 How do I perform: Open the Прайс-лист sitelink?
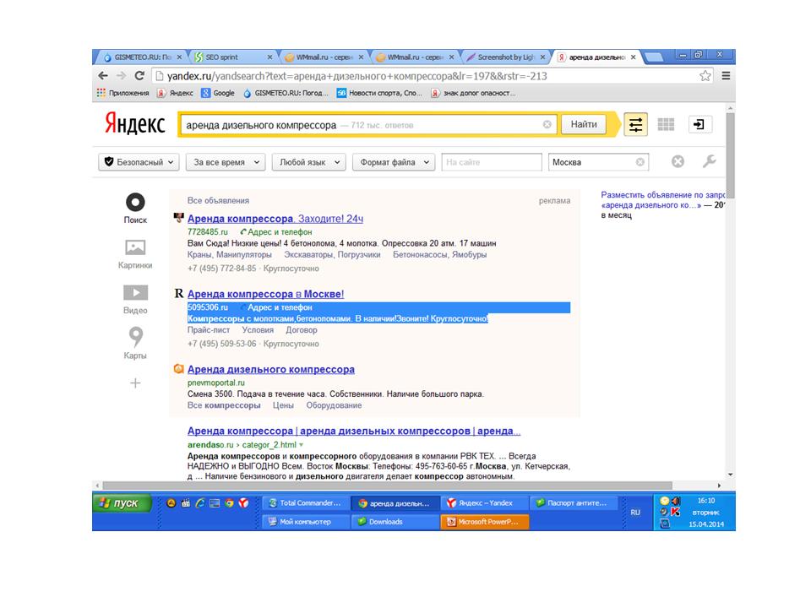[209, 330]
